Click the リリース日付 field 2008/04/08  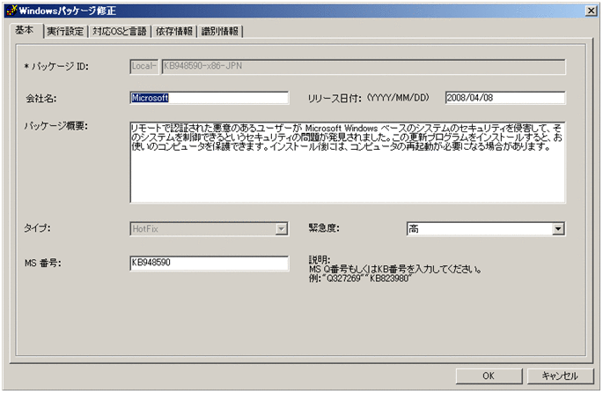click(x=505, y=98)
